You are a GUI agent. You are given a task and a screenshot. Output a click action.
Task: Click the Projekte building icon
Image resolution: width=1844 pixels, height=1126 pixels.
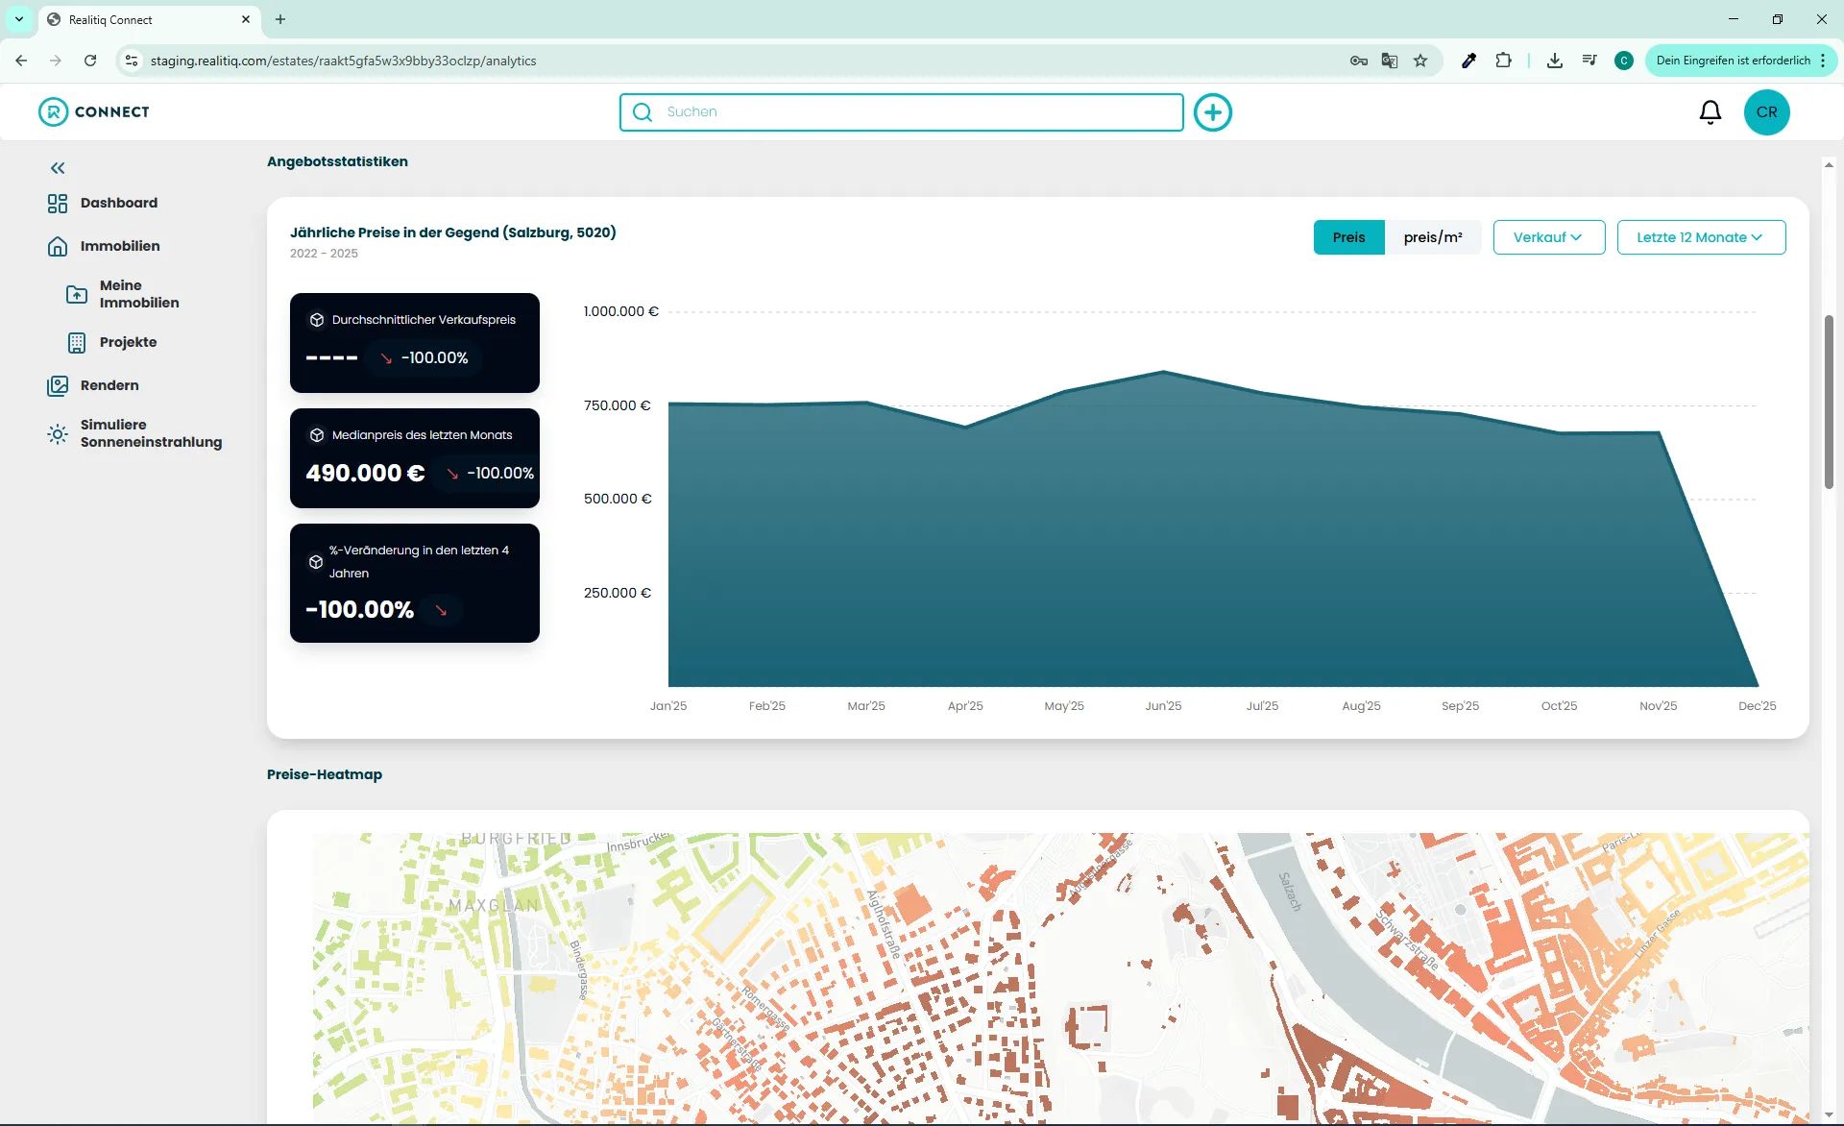pyautogui.click(x=77, y=343)
